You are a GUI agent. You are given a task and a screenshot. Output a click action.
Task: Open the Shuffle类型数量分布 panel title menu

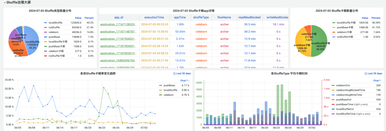(x=50, y=11)
